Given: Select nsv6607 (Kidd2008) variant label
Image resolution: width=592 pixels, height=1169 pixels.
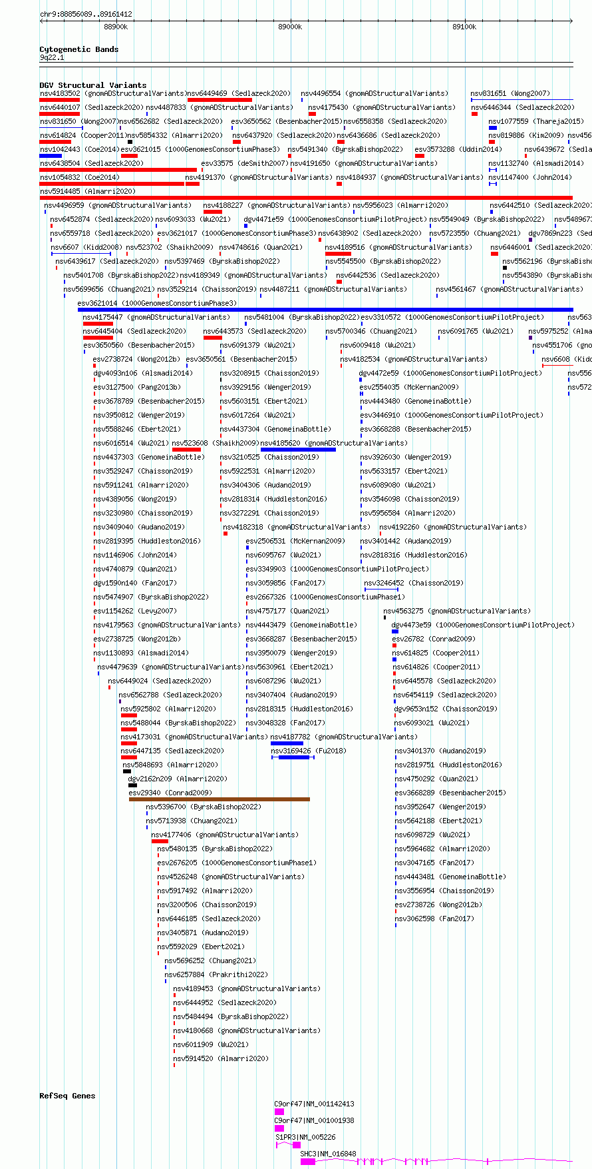Looking at the screenshot, I should pyautogui.click(x=86, y=247).
